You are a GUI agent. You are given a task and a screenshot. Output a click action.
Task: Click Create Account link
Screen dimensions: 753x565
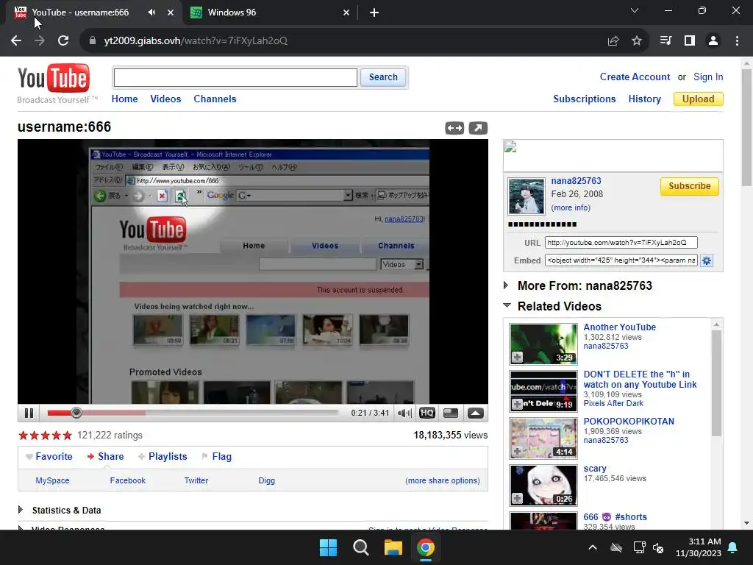pos(635,77)
